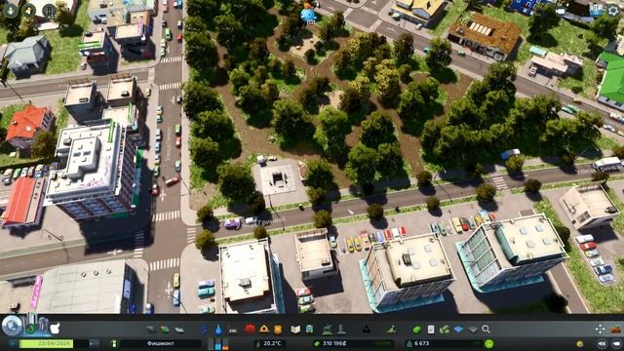Screen dimensions: 624x351
Task: Open the Unique Buildings monument menu
Action: (341, 329)
